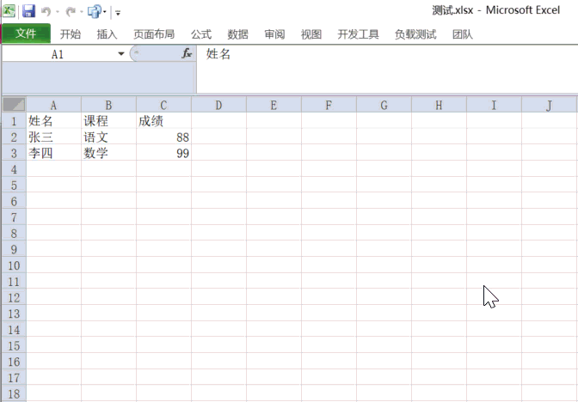Click the stacked-windows icon in quick access toolbar

(x=94, y=12)
